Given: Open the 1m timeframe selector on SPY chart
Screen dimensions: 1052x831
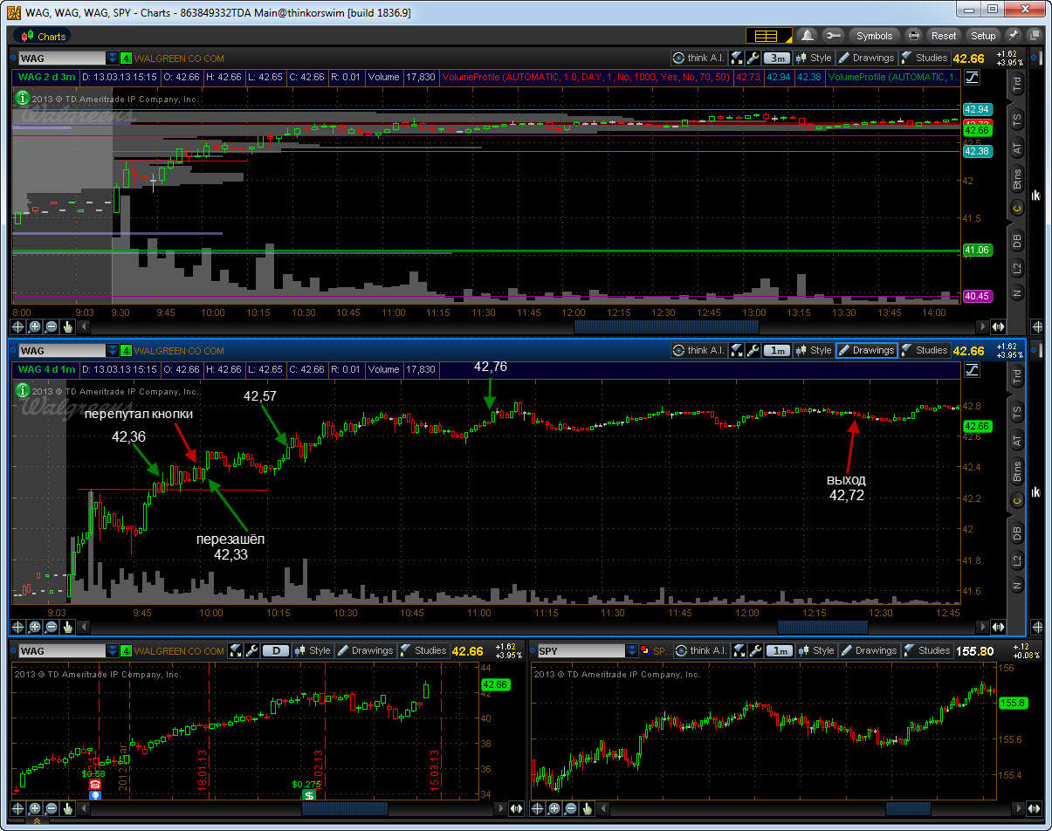Looking at the screenshot, I should tap(780, 650).
